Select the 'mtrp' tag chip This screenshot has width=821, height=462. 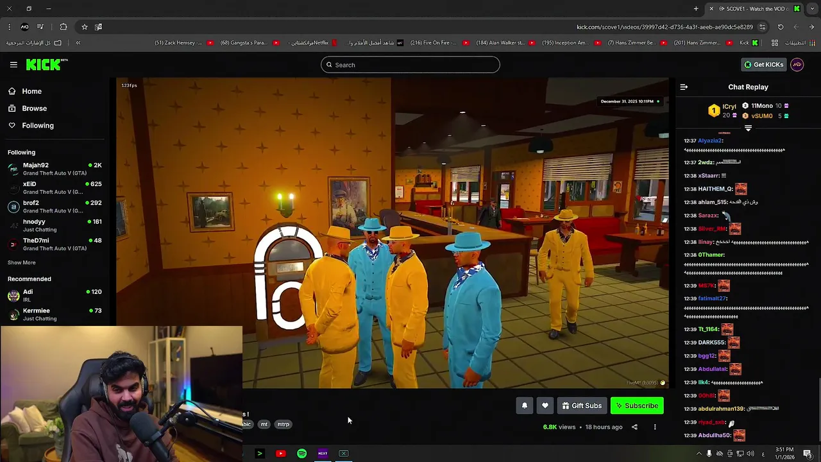point(283,424)
